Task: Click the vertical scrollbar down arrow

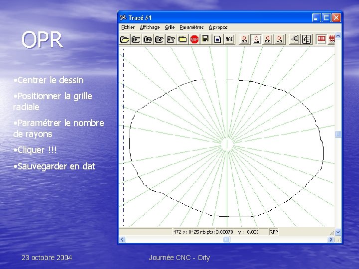Action: [x=338, y=232]
